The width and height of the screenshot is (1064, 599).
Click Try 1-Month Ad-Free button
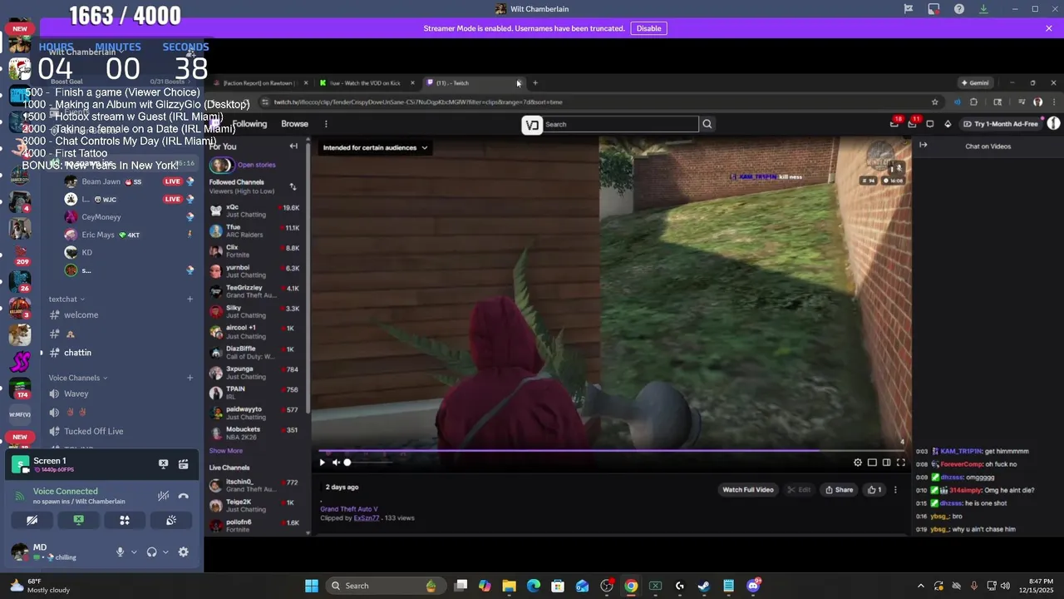click(1001, 124)
